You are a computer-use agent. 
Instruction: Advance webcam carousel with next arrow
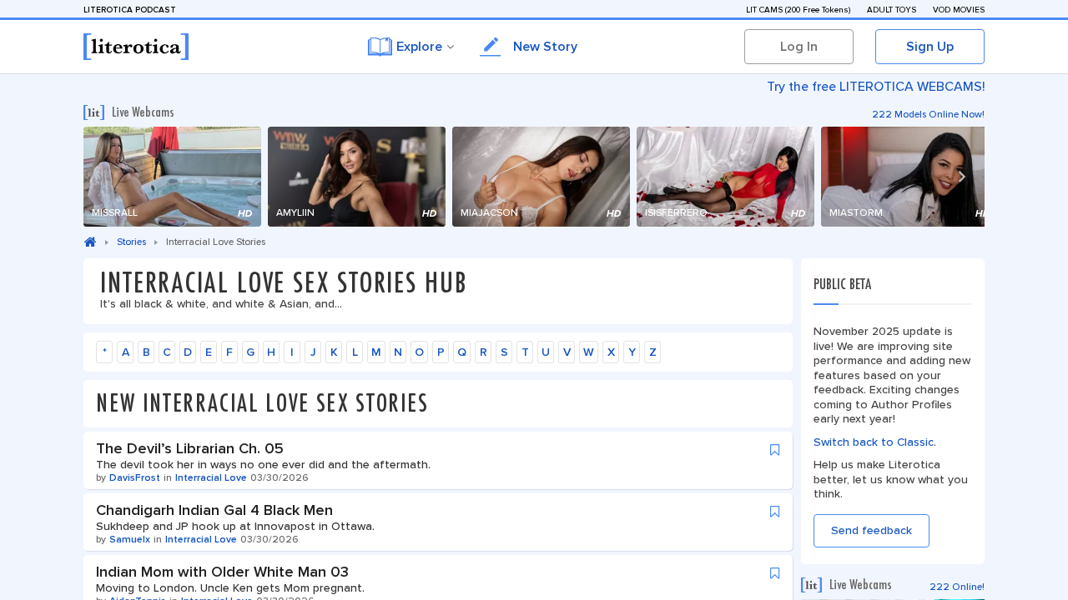(961, 177)
